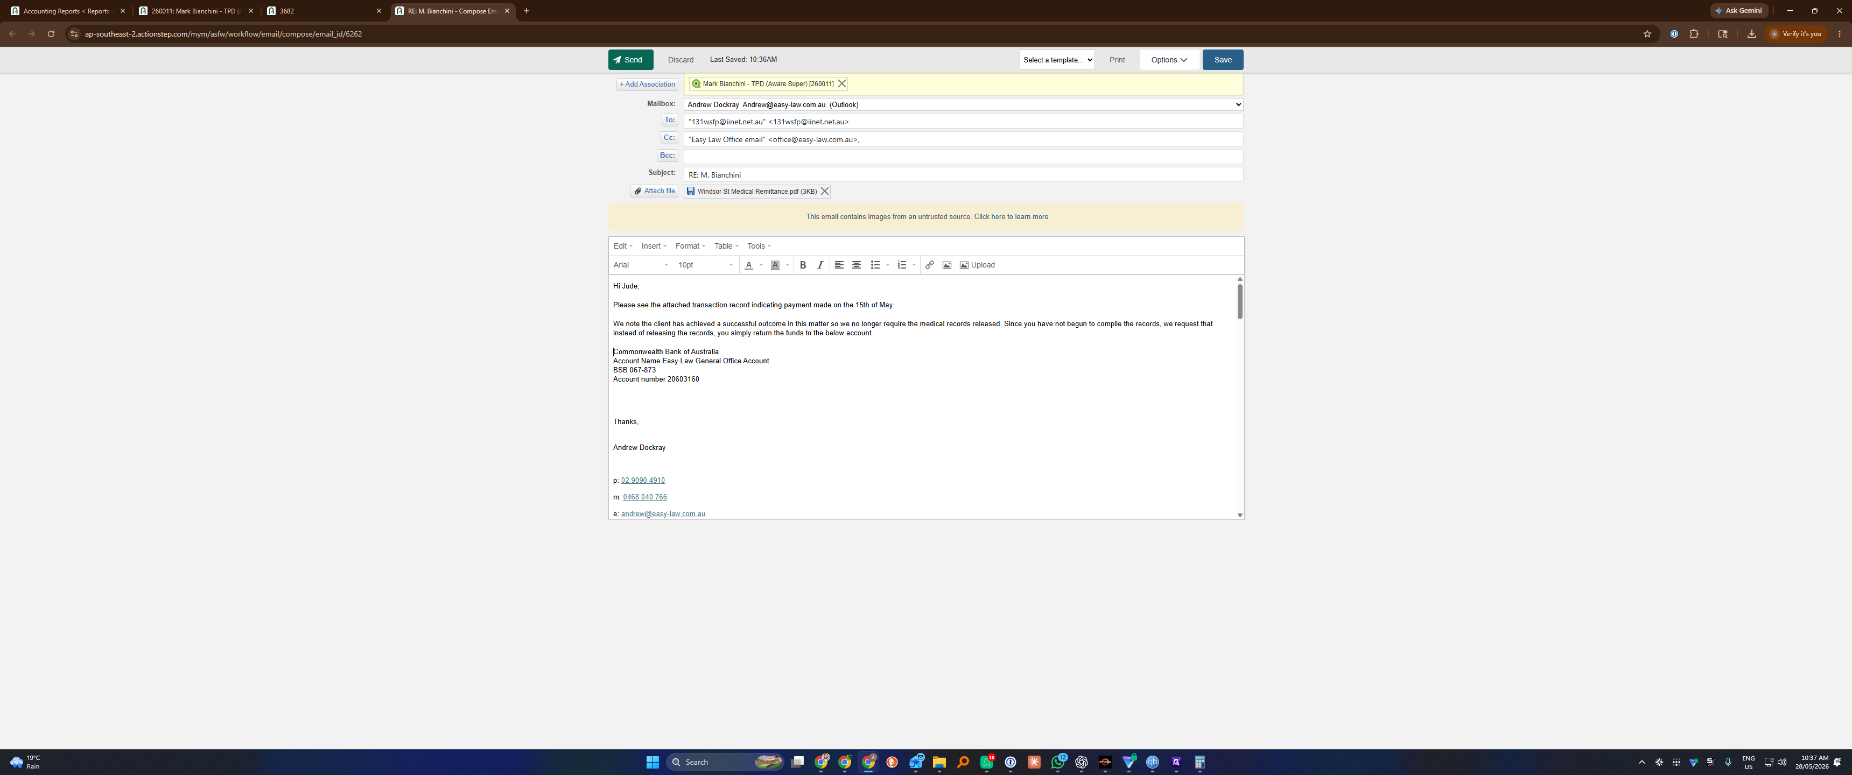Toggle the numbered list button
1852x775 pixels.
click(x=902, y=265)
